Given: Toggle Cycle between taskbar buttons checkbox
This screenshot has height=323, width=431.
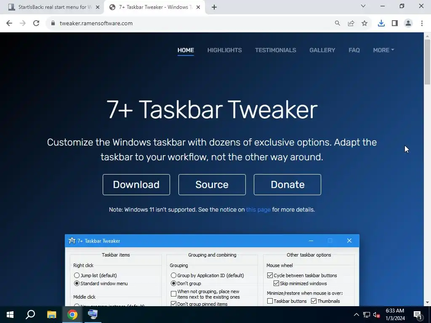Looking at the screenshot, I should [270, 275].
